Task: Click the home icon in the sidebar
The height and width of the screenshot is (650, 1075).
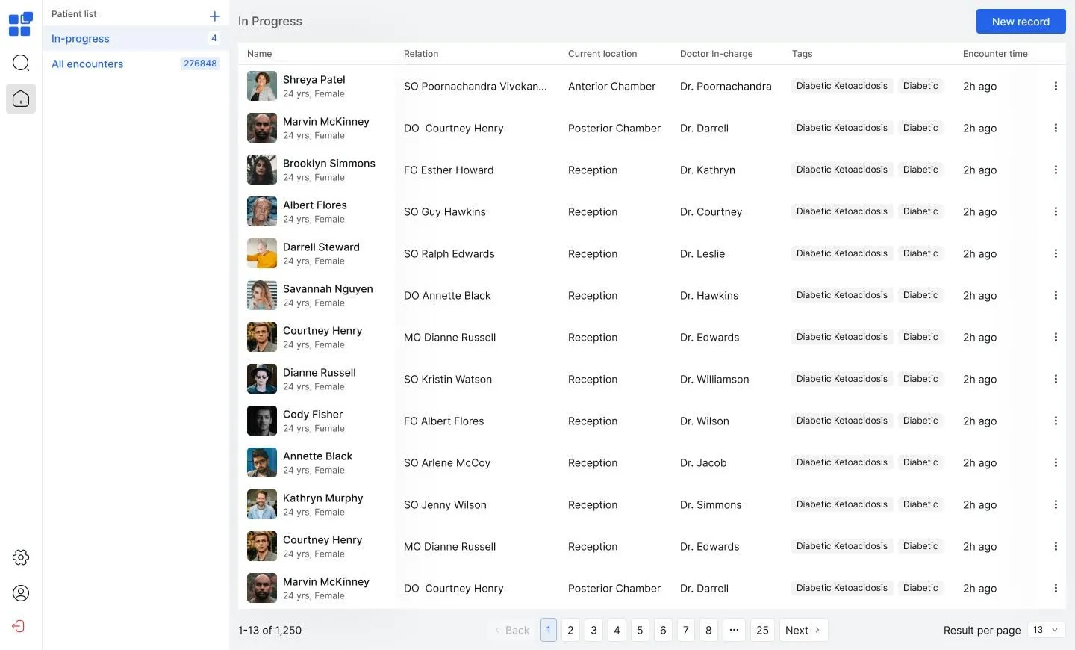Action: point(20,98)
